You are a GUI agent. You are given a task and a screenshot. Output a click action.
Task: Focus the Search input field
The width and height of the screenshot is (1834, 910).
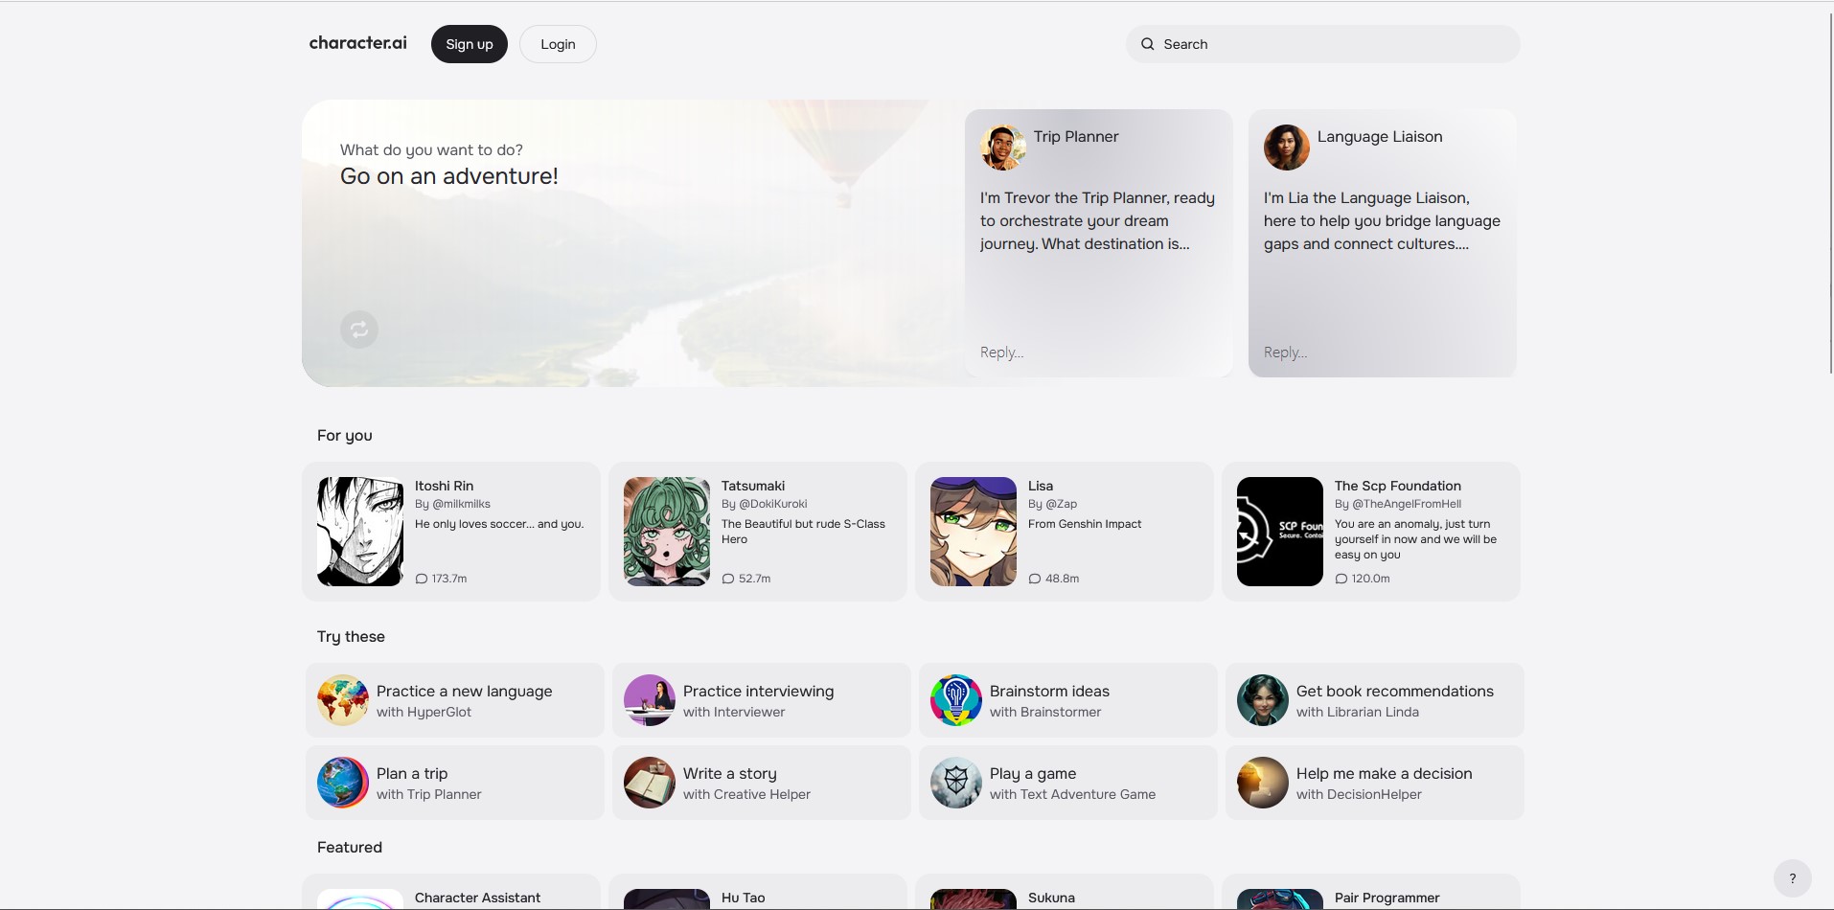pyautogui.click(x=1322, y=44)
